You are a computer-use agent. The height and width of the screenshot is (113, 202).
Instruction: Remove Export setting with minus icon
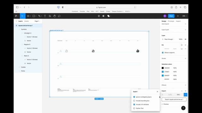182,91
